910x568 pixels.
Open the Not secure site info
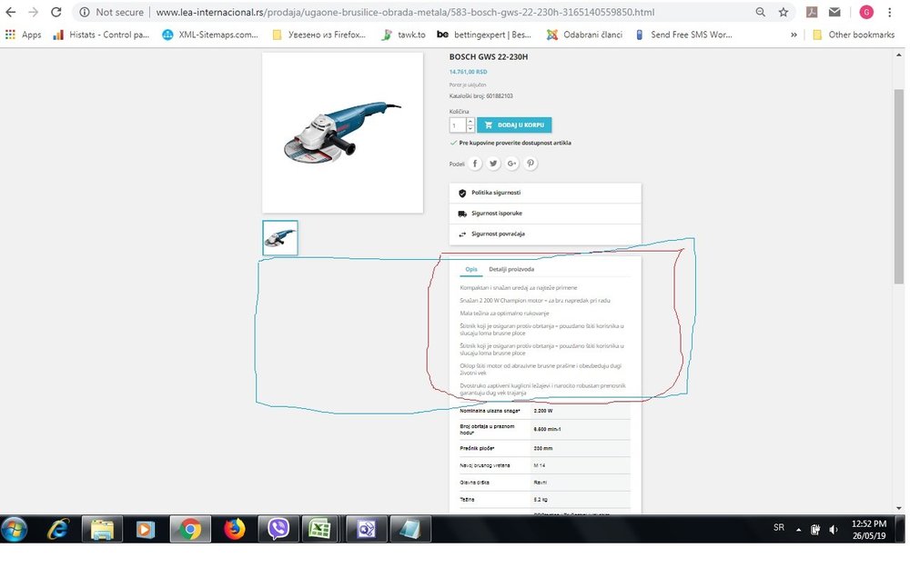point(111,12)
